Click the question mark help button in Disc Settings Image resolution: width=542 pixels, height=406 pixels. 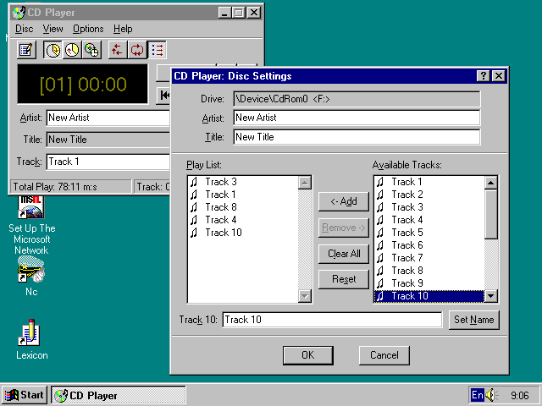point(483,76)
